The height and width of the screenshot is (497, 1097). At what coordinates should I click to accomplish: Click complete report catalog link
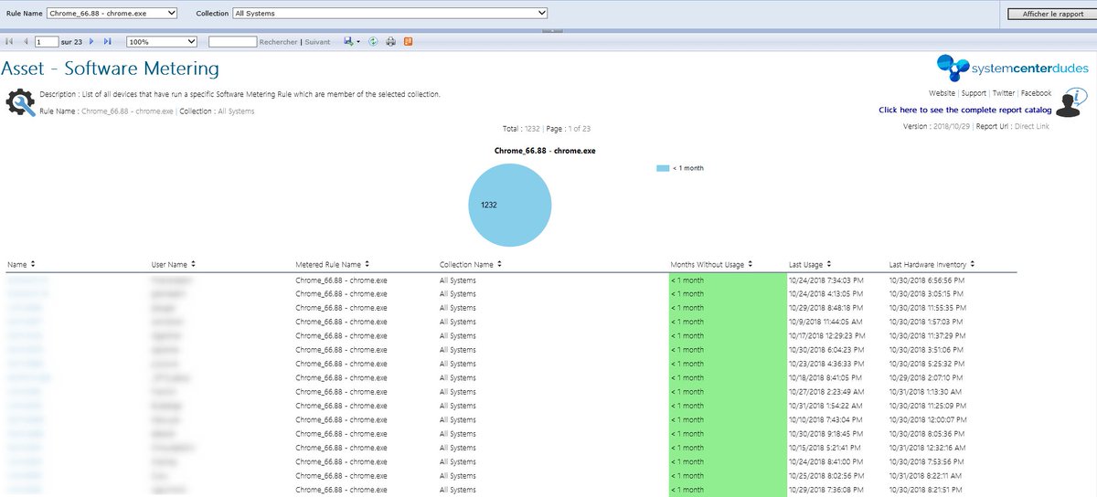[964, 110]
